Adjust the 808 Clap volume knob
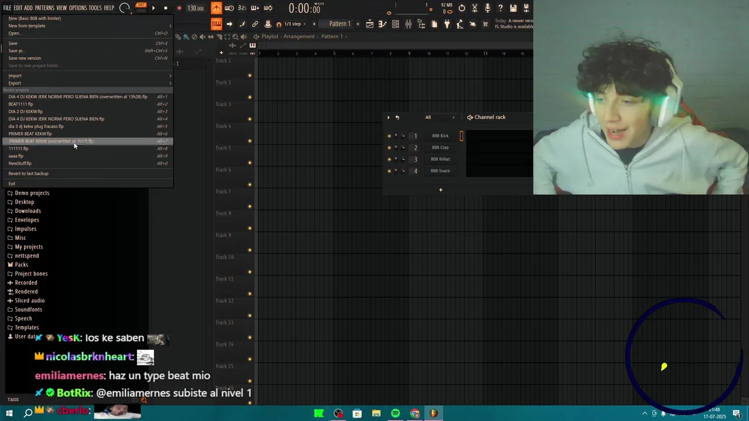 pos(403,147)
